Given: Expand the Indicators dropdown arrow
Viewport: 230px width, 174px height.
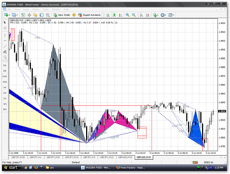Looking at the screenshot, I should coord(158,15).
